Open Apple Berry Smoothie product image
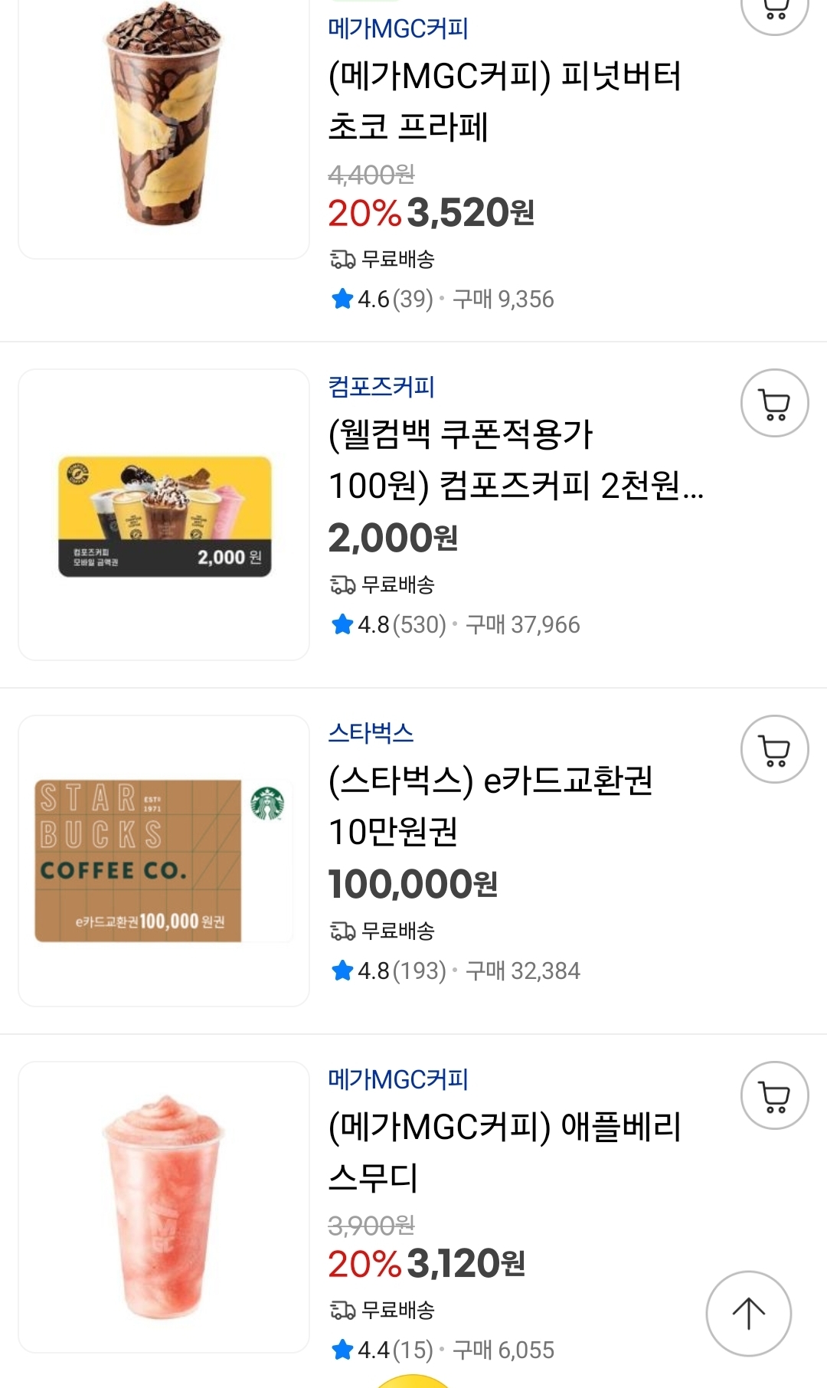 (164, 1207)
